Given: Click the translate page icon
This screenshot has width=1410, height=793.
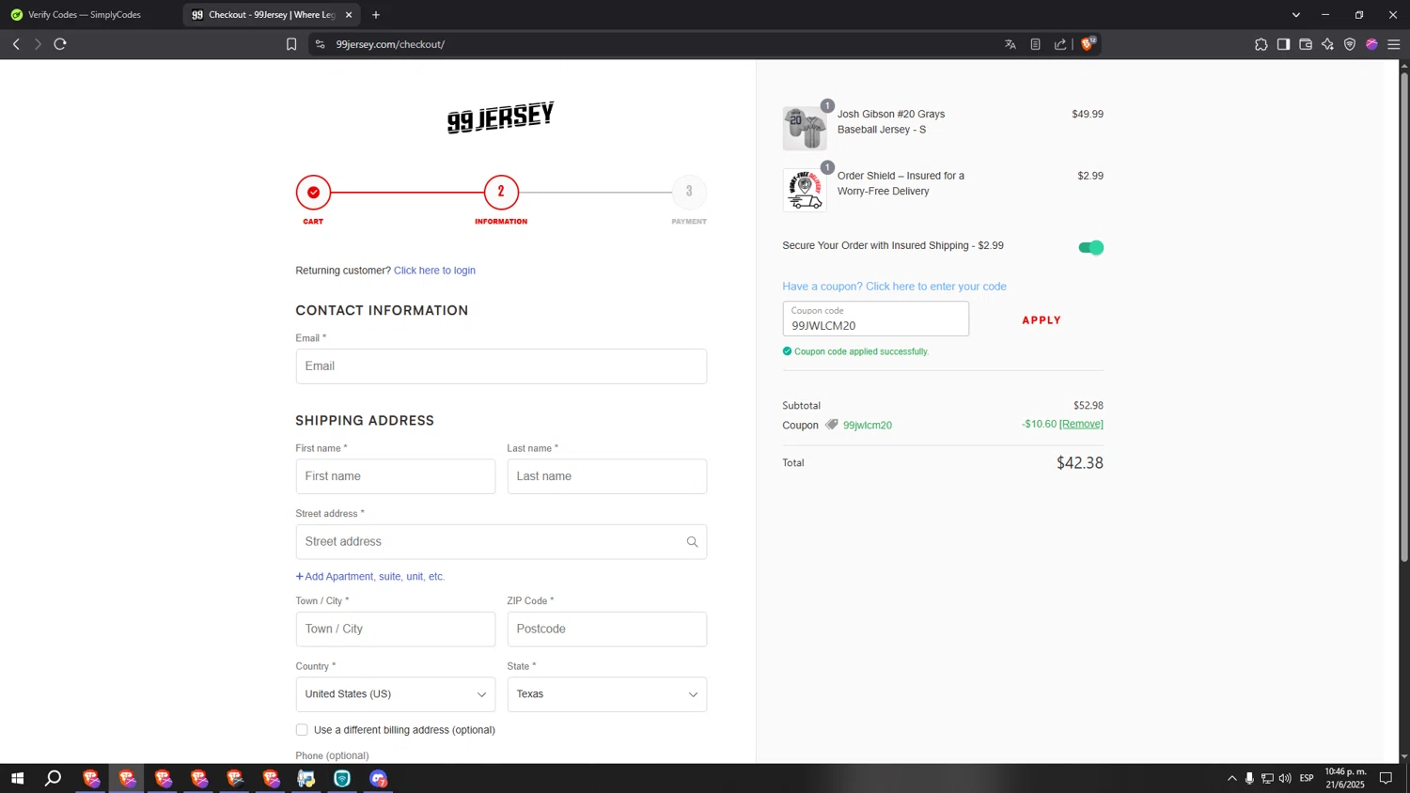Looking at the screenshot, I should click(1010, 44).
